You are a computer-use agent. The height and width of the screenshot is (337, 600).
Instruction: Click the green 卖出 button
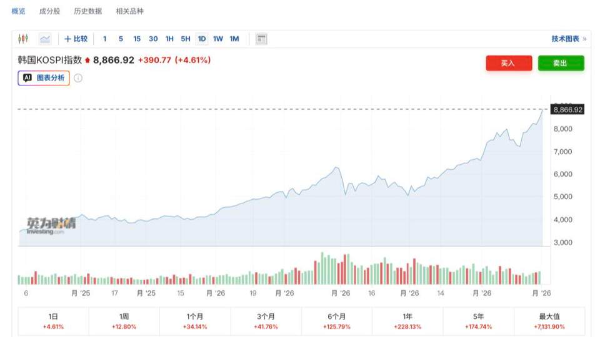(561, 63)
